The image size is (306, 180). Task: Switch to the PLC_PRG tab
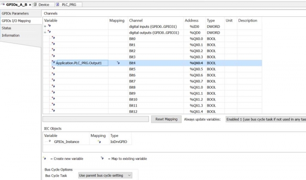(69, 4)
